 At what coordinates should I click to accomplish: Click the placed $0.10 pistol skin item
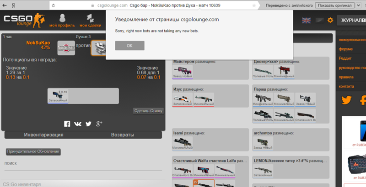pos(58,97)
